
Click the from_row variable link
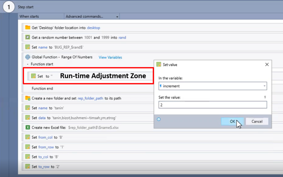point(46,147)
